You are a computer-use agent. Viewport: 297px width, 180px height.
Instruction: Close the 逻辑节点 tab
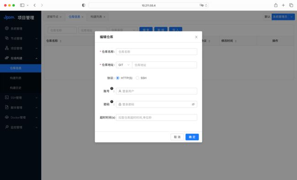coord(61,17)
